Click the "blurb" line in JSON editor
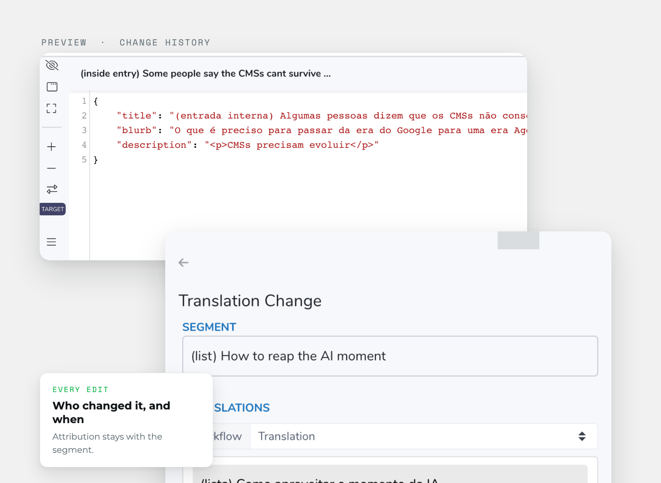 pos(322,131)
